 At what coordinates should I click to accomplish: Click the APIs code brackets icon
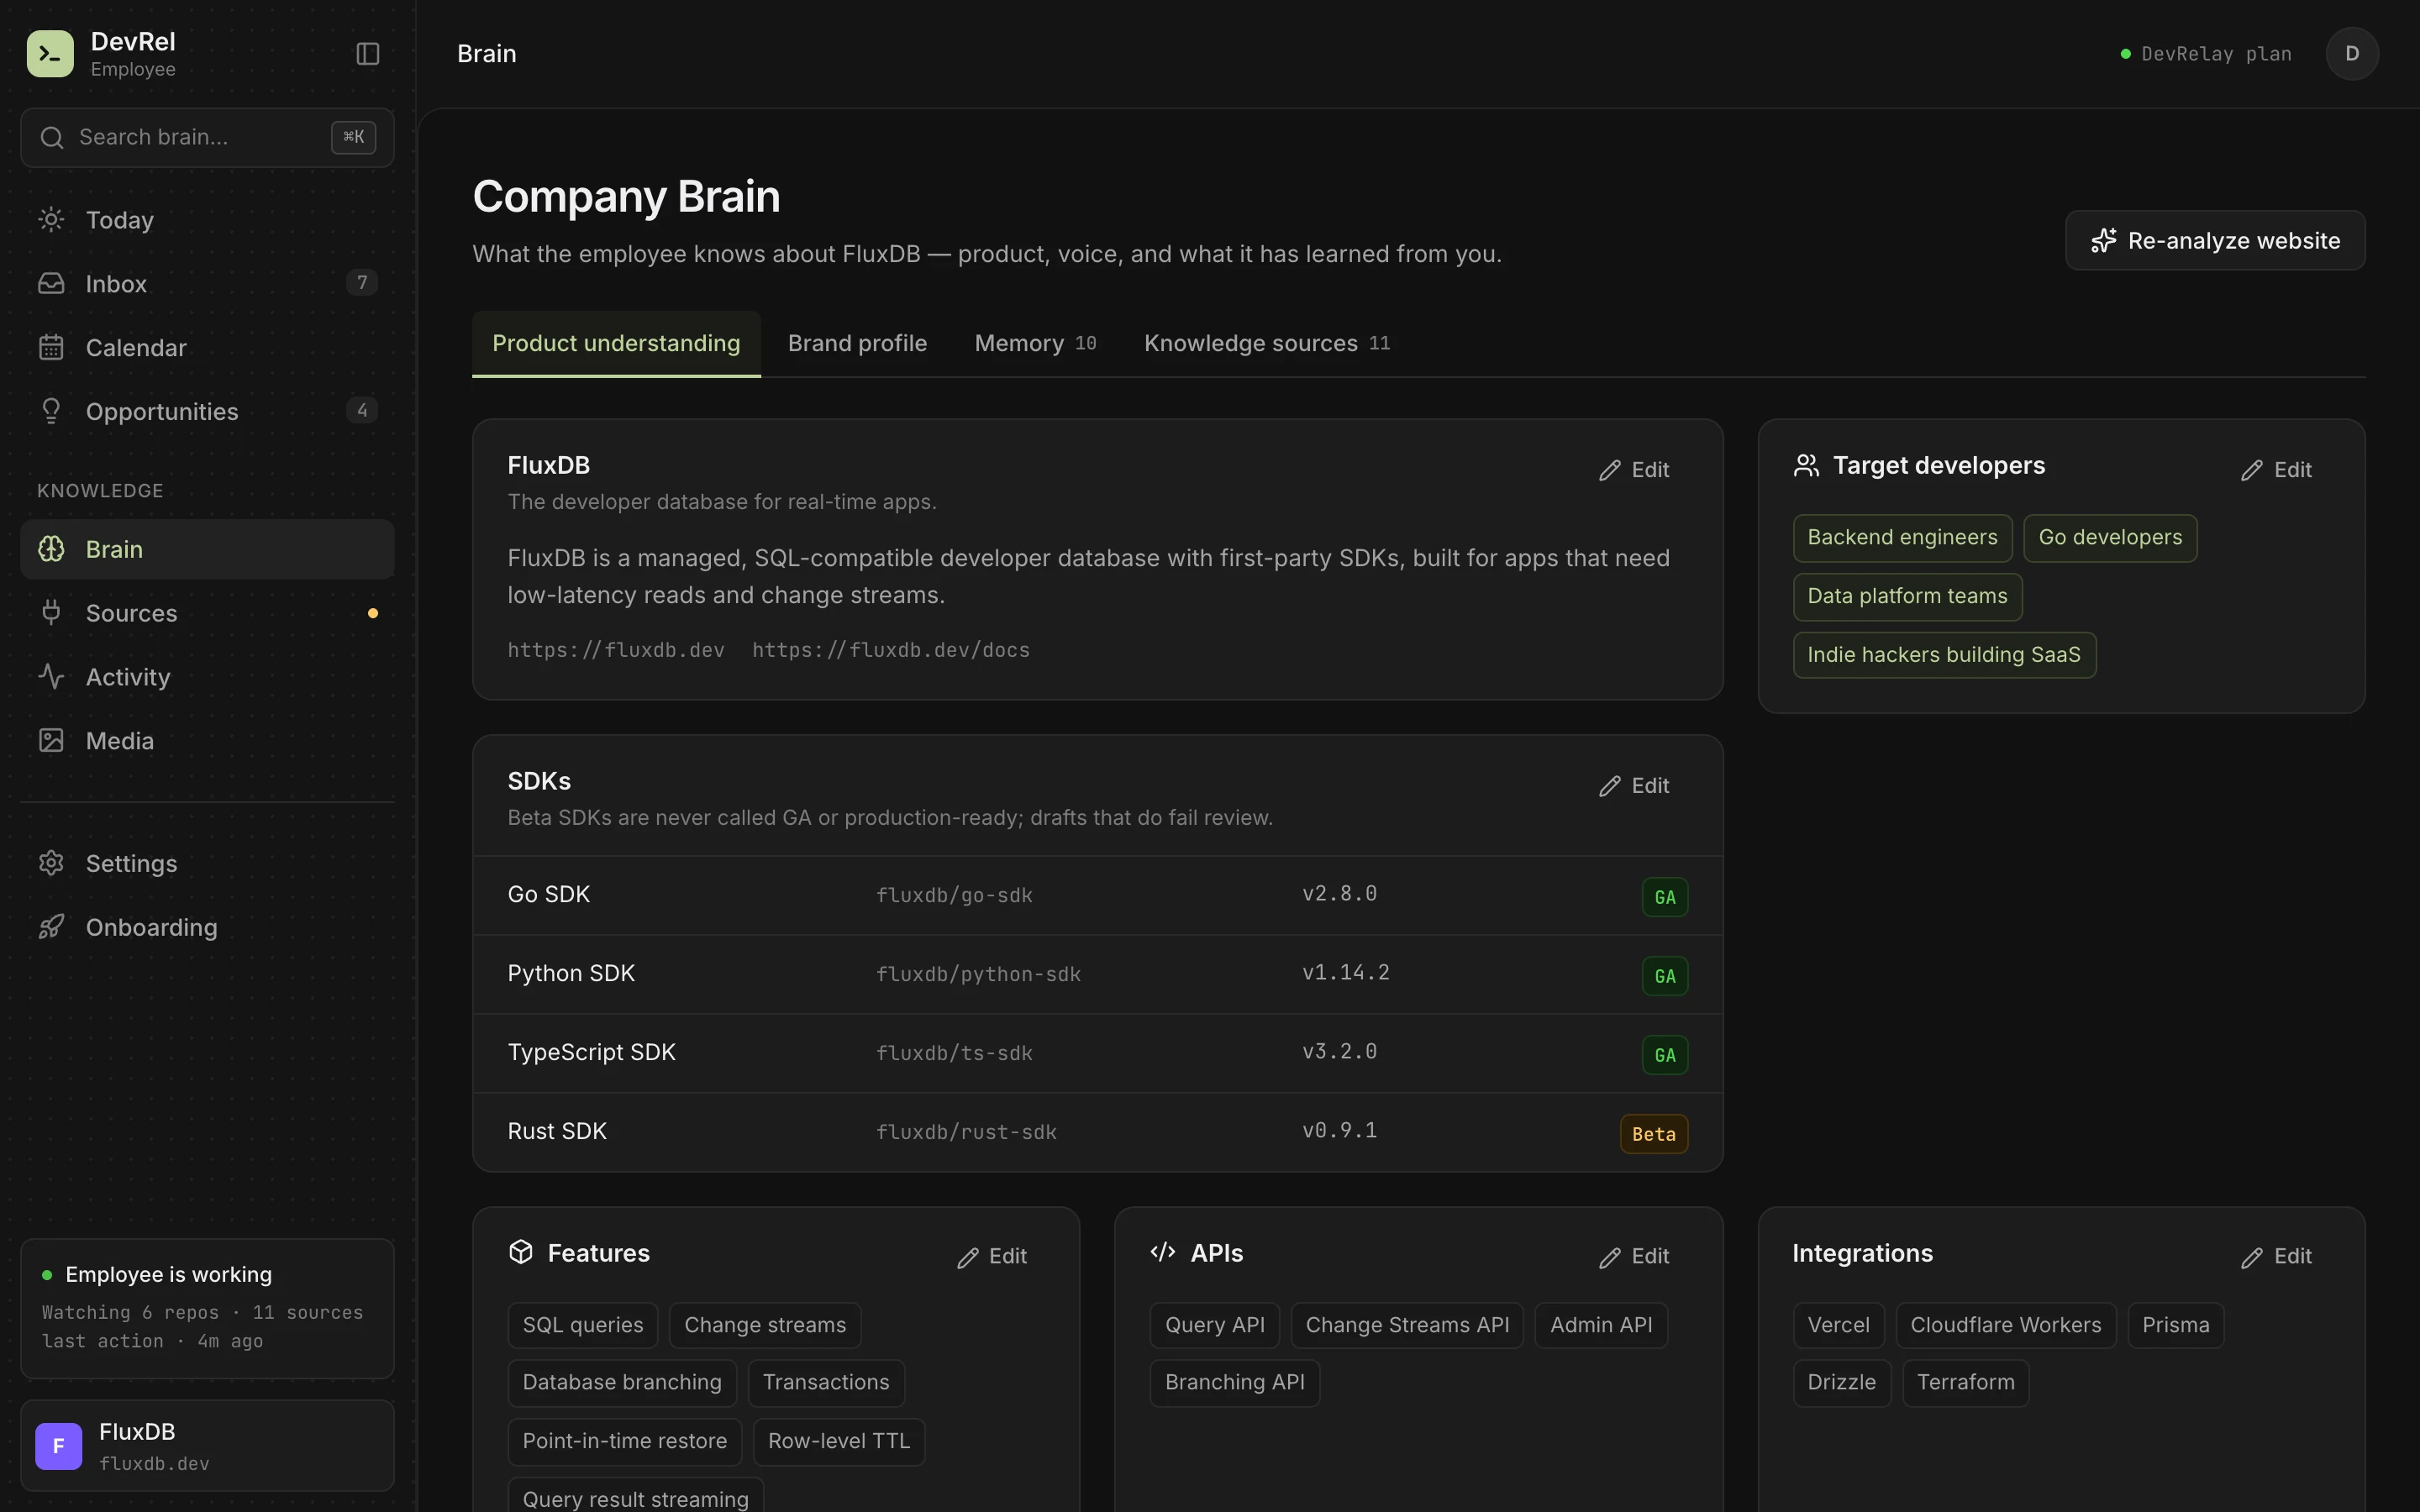tap(1163, 1252)
